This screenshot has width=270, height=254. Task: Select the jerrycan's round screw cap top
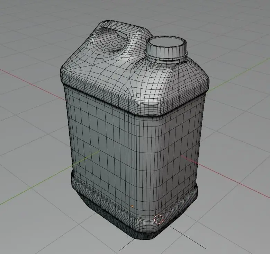tap(166, 42)
